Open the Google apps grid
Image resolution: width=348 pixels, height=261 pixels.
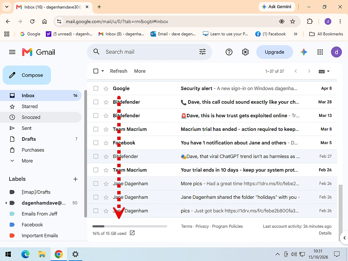[320, 52]
